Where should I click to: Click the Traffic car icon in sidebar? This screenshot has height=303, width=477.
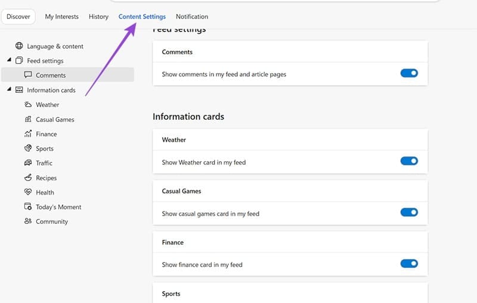tap(28, 163)
